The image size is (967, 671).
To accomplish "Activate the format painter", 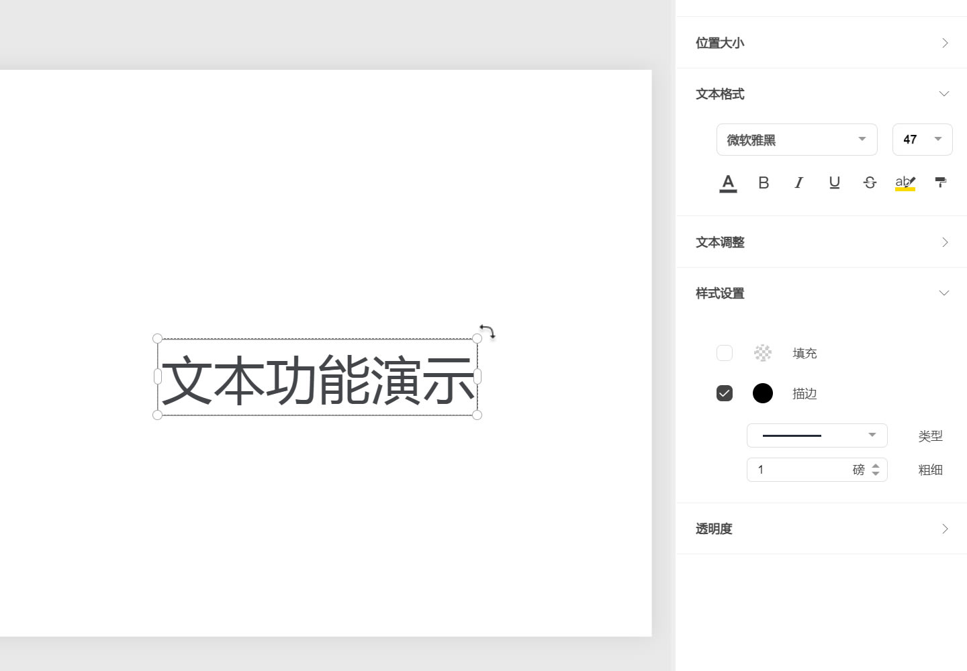I will pos(941,182).
